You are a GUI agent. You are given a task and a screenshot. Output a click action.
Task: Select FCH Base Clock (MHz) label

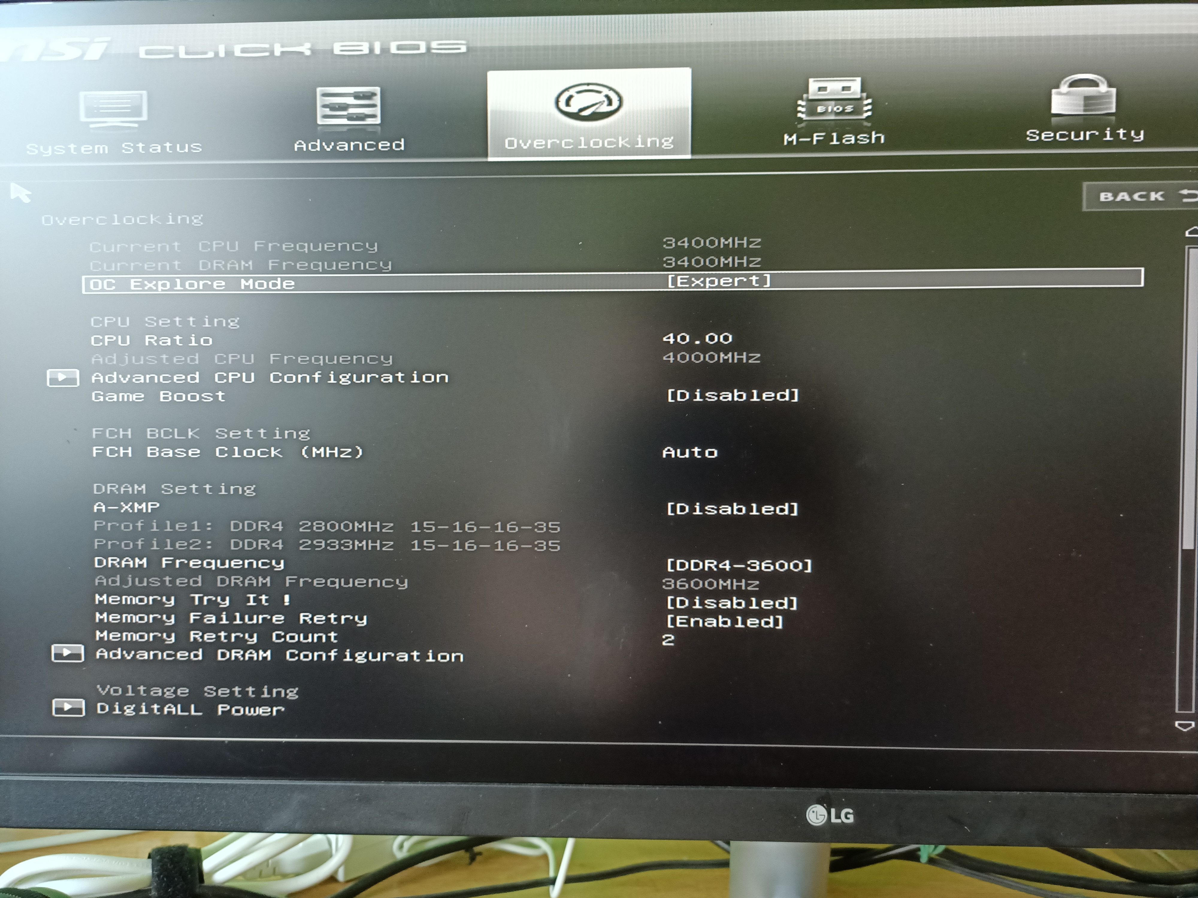(x=227, y=451)
